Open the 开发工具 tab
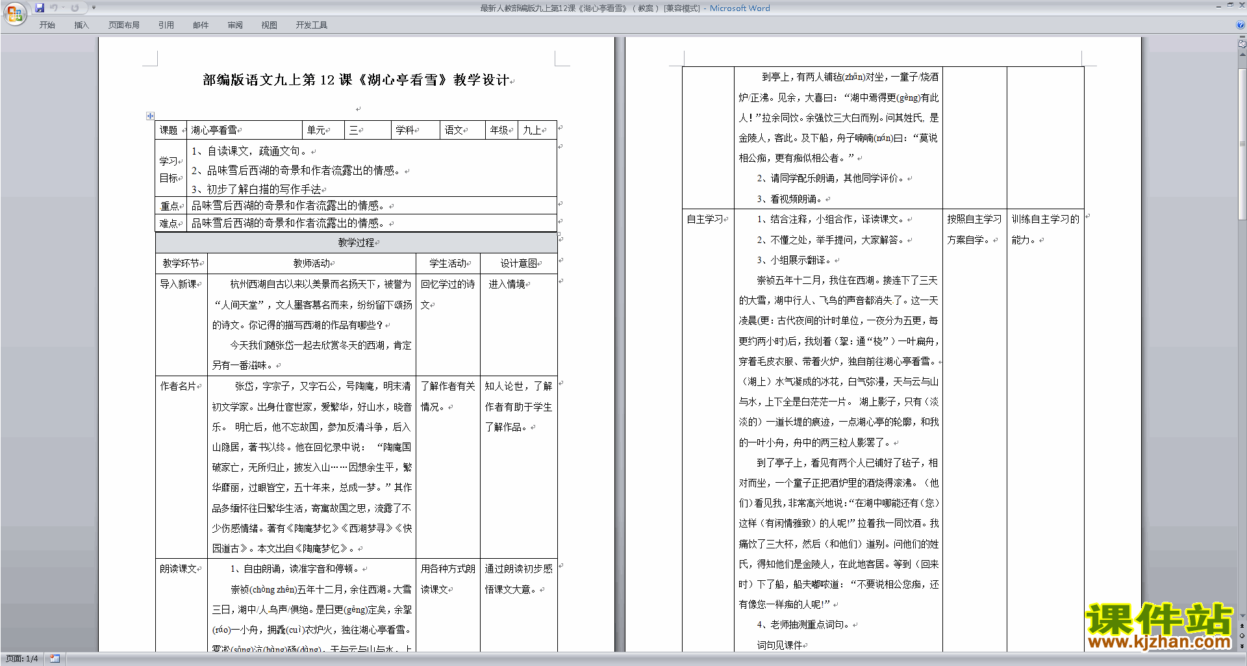The width and height of the screenshot is (1247, 666). point(311,25)
